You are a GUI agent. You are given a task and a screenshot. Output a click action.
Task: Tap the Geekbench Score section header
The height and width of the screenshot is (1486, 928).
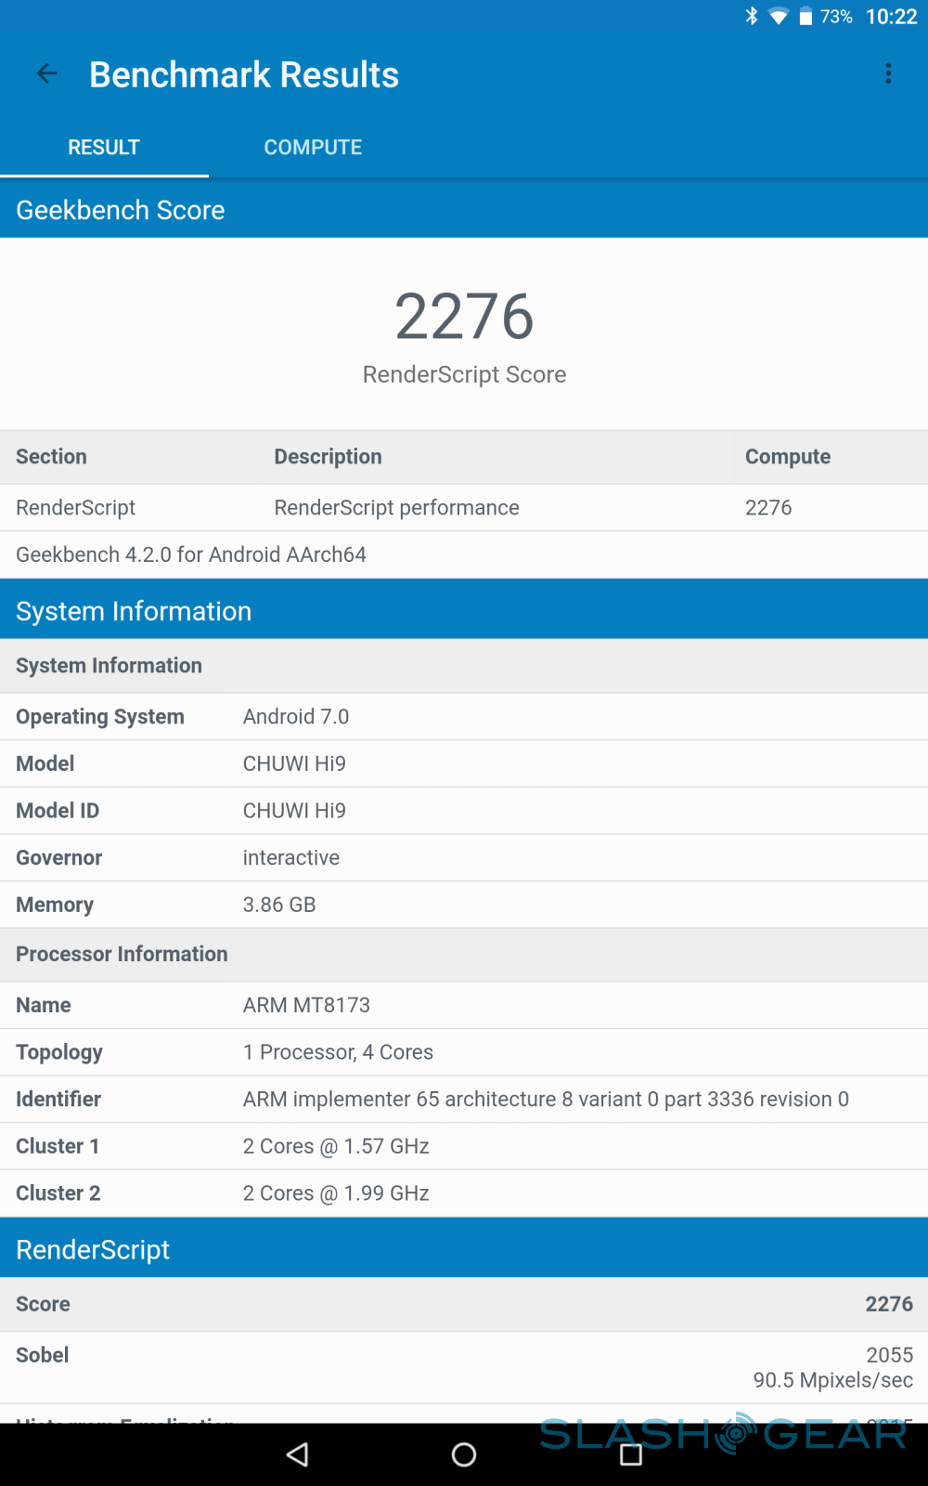point(464,210)
